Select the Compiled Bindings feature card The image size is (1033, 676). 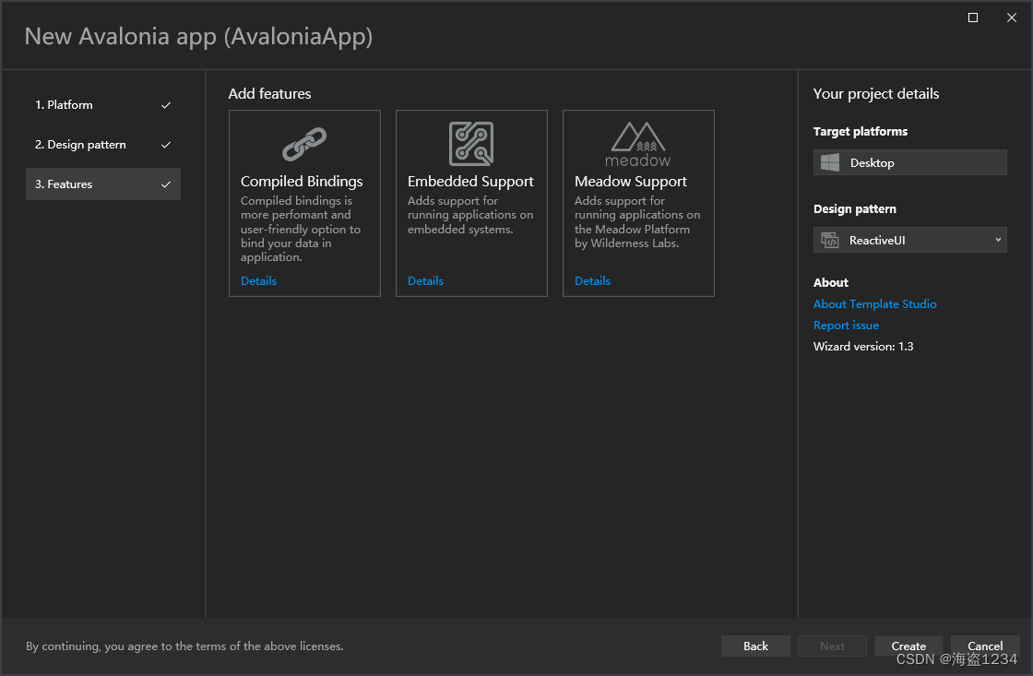point(304,203)
